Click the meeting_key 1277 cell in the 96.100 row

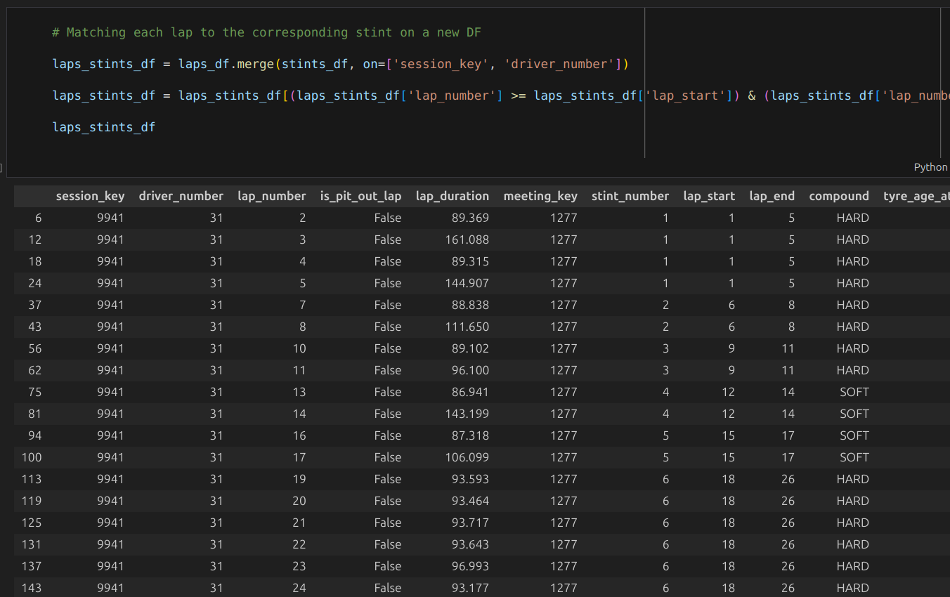point(564,370)
